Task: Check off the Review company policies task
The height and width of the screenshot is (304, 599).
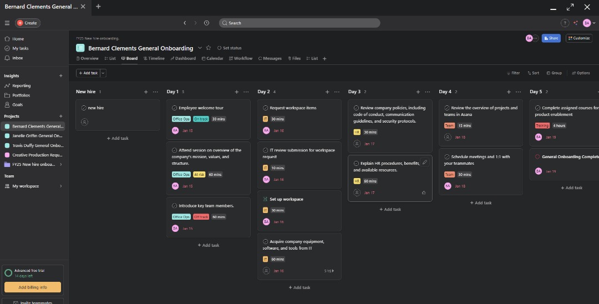Action: (357, 108)
